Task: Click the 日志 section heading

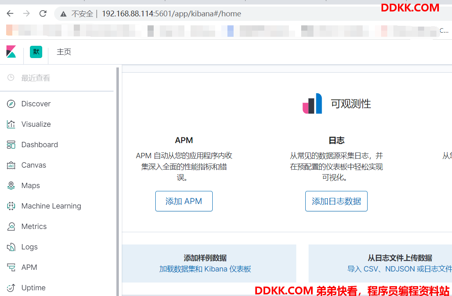Action: click(336, 140)
